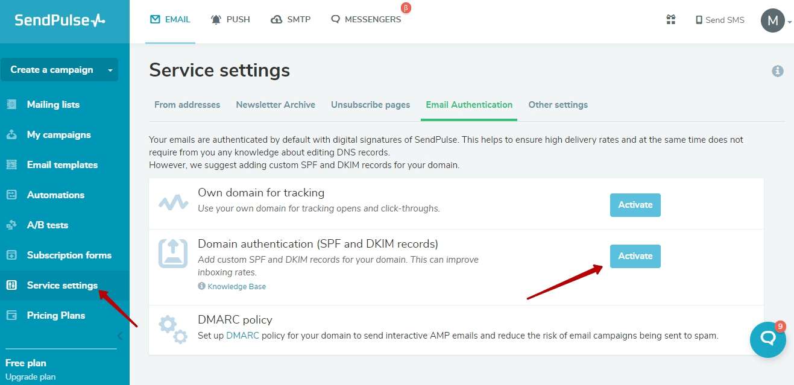Click Upgrade plan under Free plan
The width and height of the screenshot is (794, 385).
click(31, 377)
